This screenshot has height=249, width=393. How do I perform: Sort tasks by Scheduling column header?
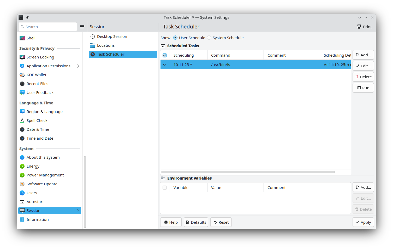[x=188, y=55]
